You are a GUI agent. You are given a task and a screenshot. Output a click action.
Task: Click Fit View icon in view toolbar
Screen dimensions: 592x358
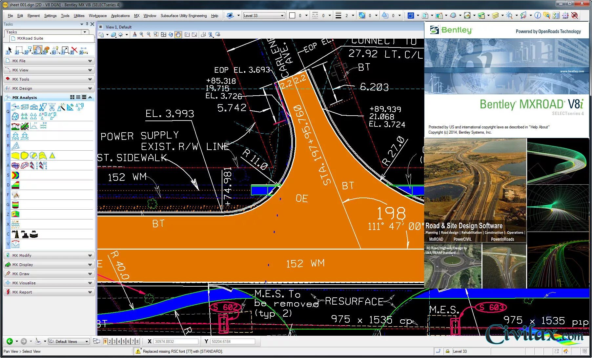(163, 34)
